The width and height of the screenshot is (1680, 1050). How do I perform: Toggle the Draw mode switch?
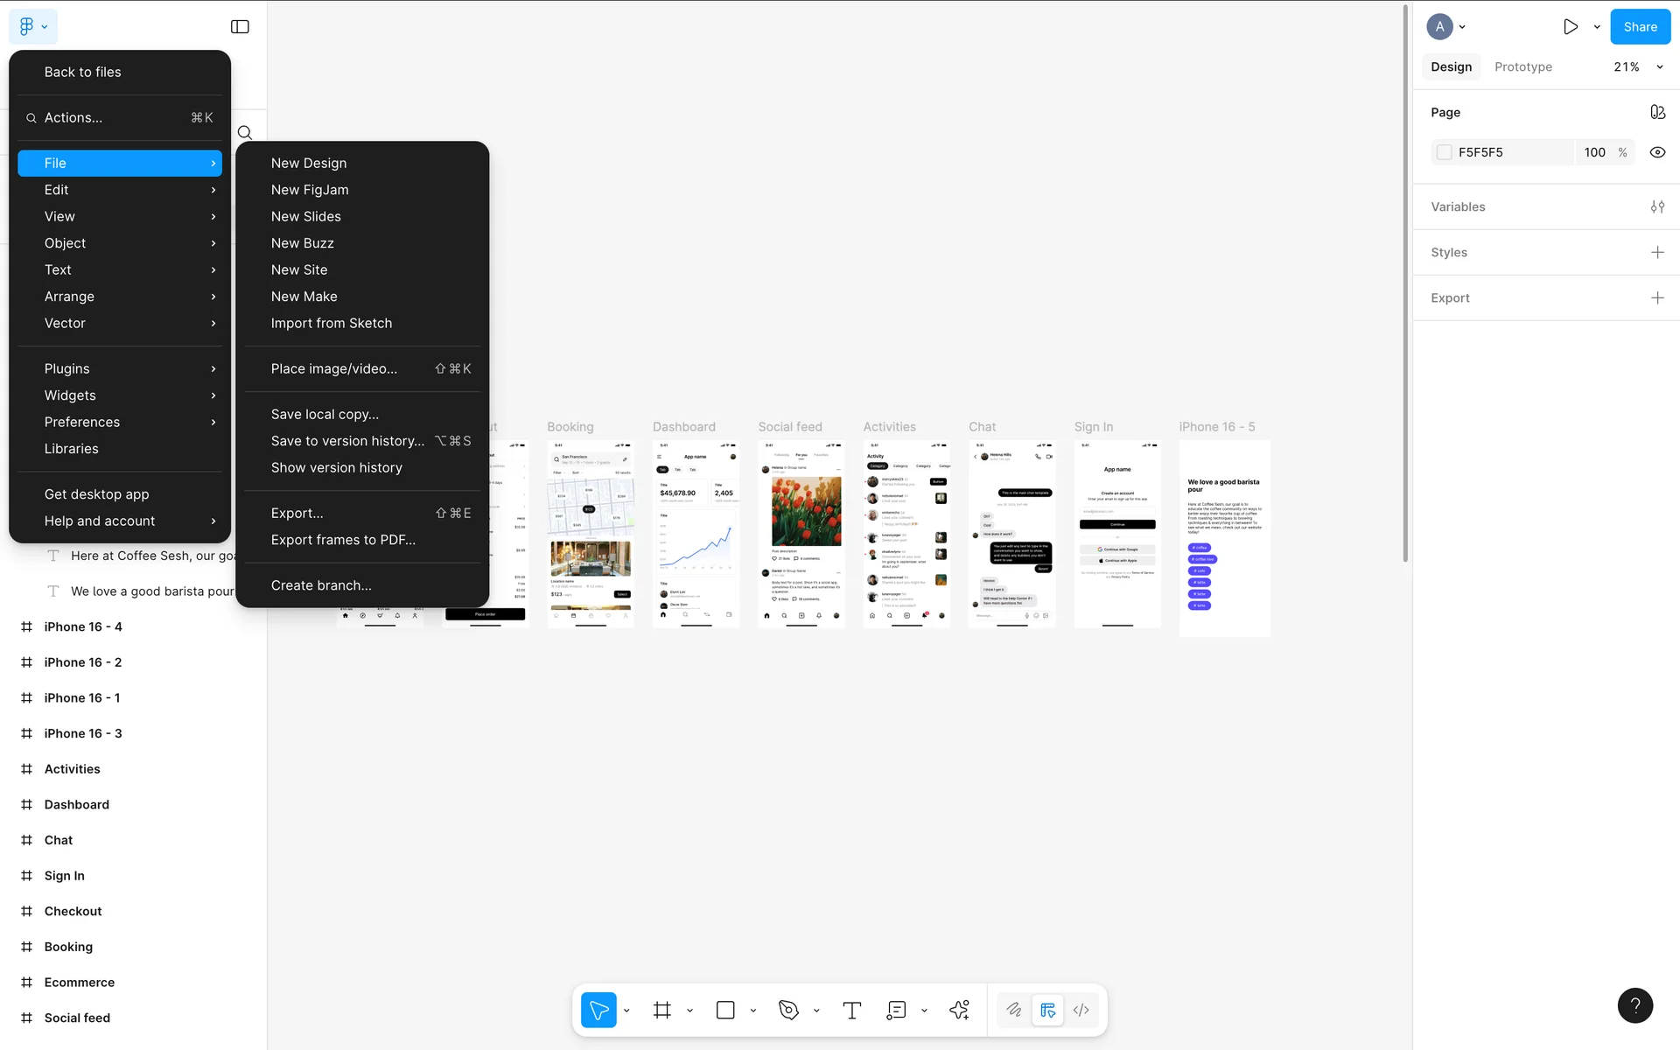[1014, 1011]
